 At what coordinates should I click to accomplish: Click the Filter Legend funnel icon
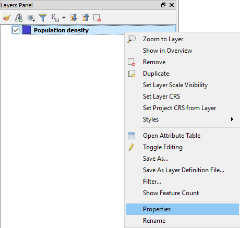click(x=43, y=18)
